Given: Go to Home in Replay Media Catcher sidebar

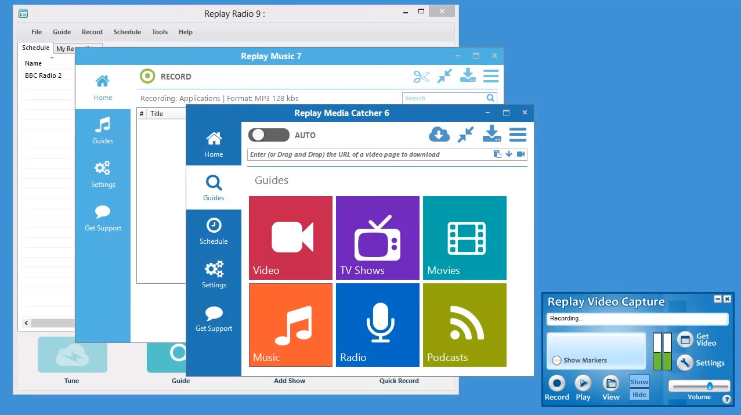Looking at the screenshot, I should 214,144.
